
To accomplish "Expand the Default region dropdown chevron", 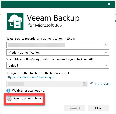I will pos(106,65).
